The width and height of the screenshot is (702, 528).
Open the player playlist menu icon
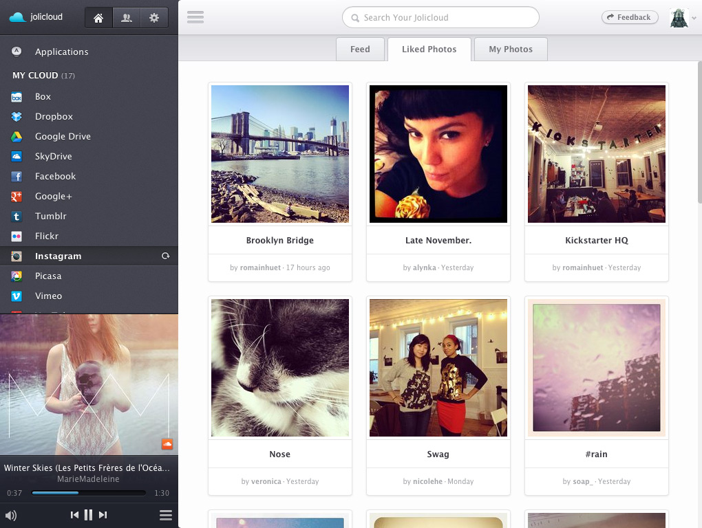click(x=165, y=514)
